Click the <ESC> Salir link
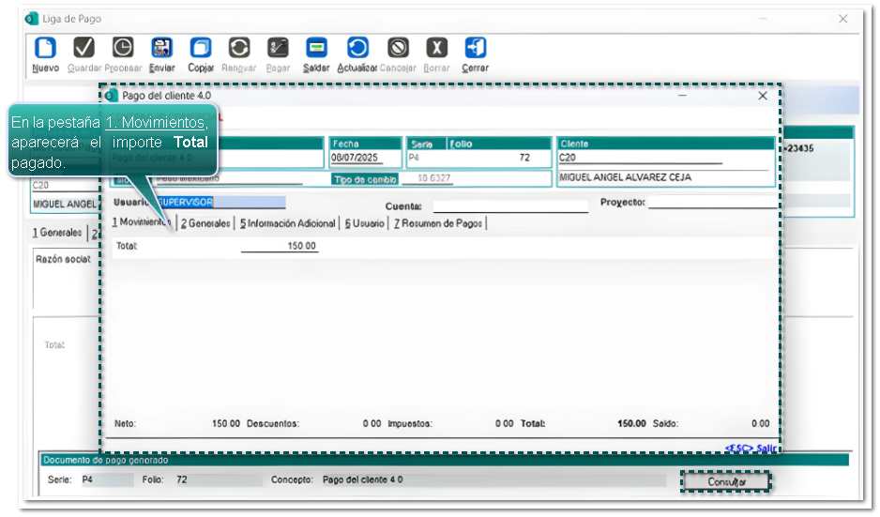The image size is (880, 517). tap(751, 449)
